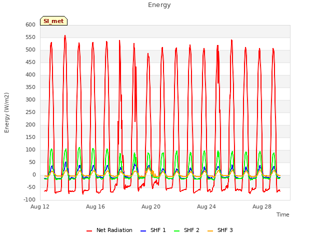Click the SI_met label badge
This screenshot has height=240, width=320.
(53, 21)
